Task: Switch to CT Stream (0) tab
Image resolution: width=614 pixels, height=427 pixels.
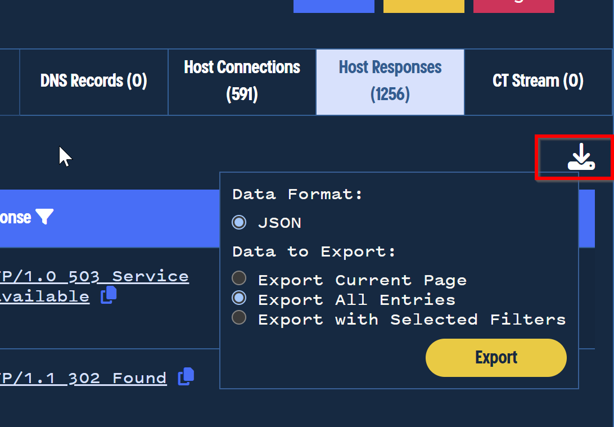Action: tap(538, 82)
